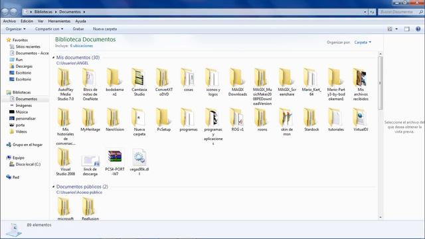
Task: Open the NeroVision folder
Action: click(x=115, y=119)
